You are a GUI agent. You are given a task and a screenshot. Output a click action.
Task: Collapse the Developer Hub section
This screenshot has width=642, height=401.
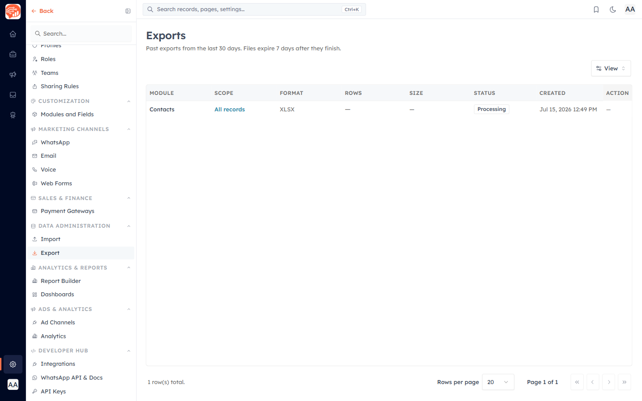pyautogui.click(x=129, y=351)
